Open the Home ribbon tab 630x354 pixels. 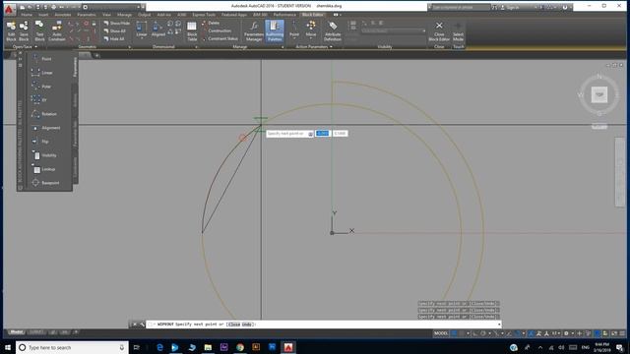coord(27,15)
